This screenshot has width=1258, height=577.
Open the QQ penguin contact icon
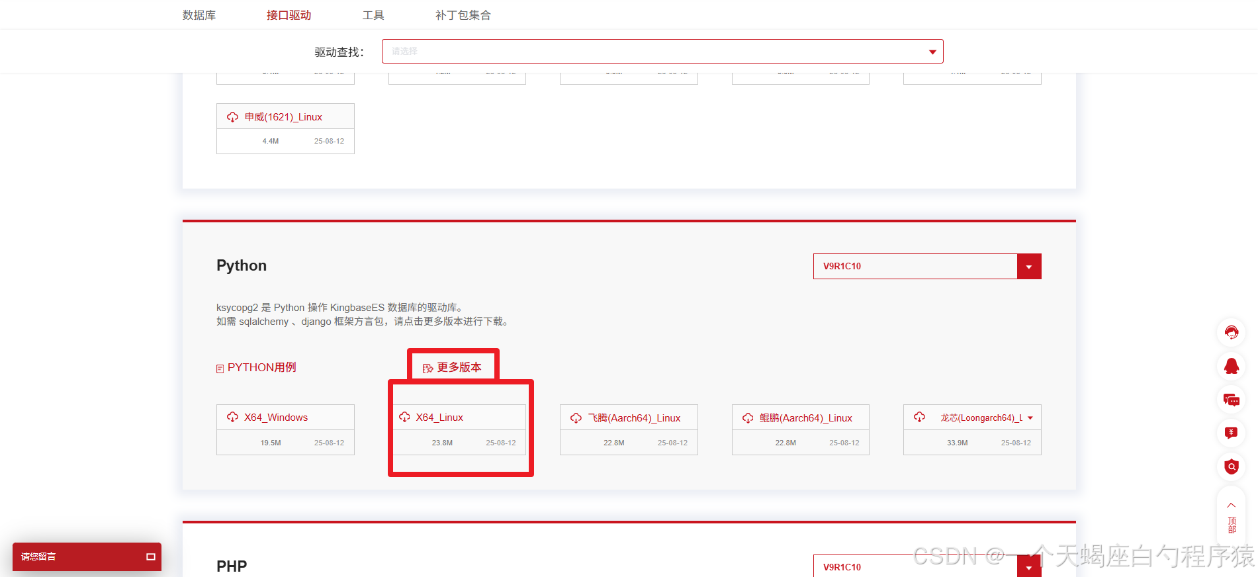point(1232,366)
